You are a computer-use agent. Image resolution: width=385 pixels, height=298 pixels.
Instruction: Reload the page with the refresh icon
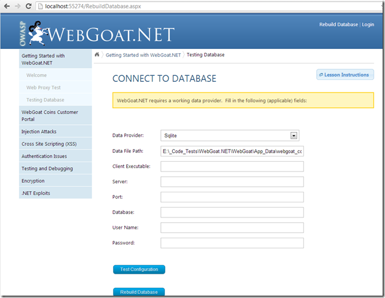coord(29,6)
